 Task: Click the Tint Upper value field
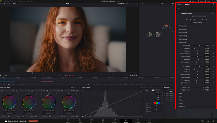coord(207,48)
